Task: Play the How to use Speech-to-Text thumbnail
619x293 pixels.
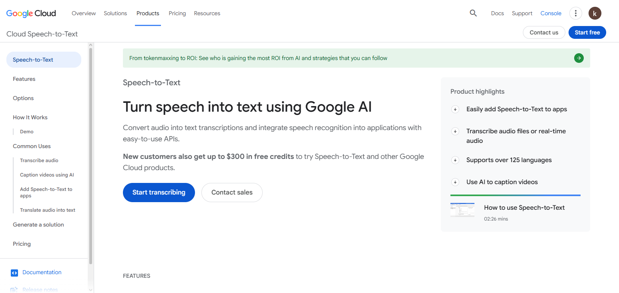Action: [x=462, y=210]
